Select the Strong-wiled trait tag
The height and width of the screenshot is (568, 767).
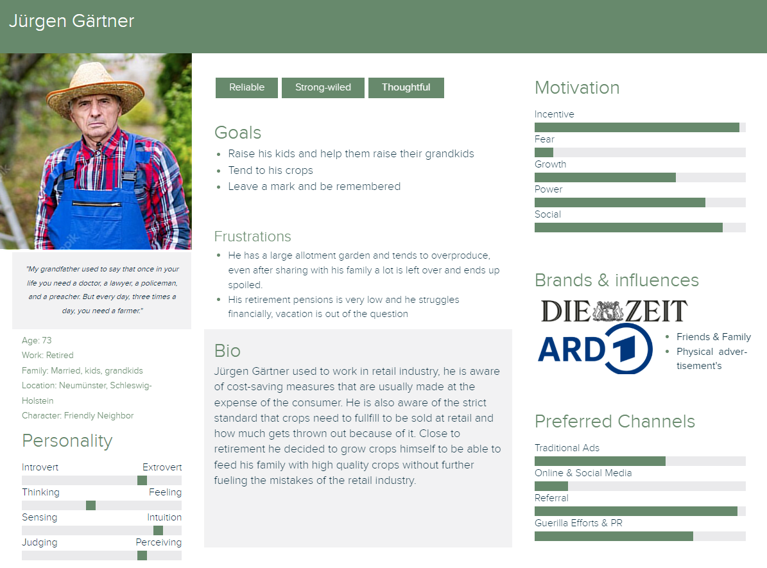(x=323, y=87)
